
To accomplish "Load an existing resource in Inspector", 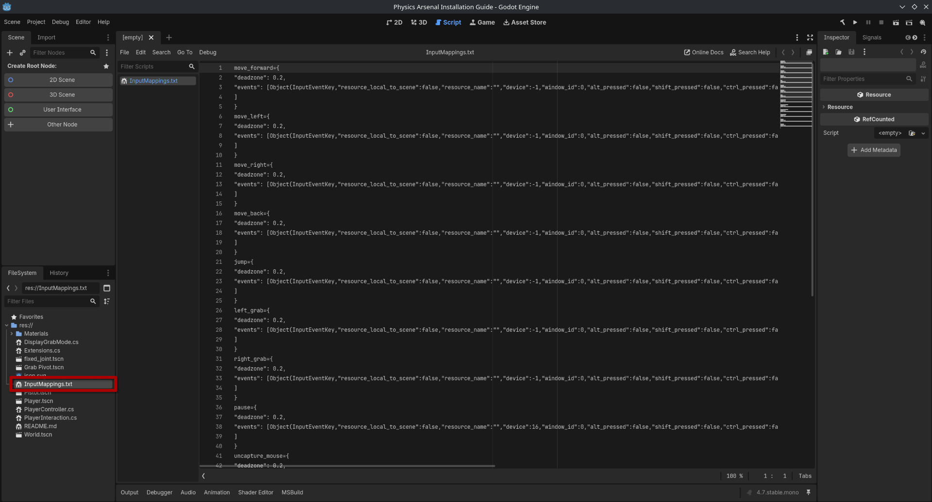I will [x=838, y=52].
